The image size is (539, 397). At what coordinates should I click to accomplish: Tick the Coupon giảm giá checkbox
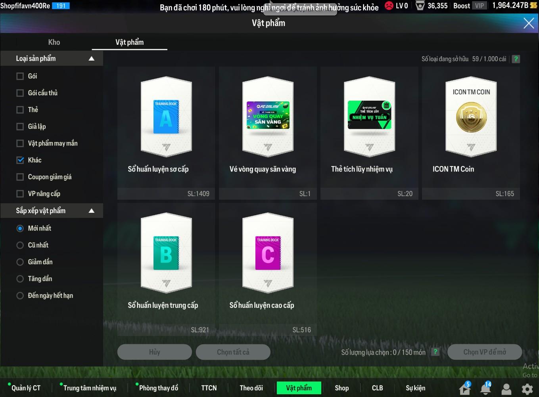click(20, 177)
